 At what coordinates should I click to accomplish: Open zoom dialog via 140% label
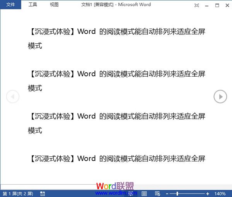pos(220,194)
